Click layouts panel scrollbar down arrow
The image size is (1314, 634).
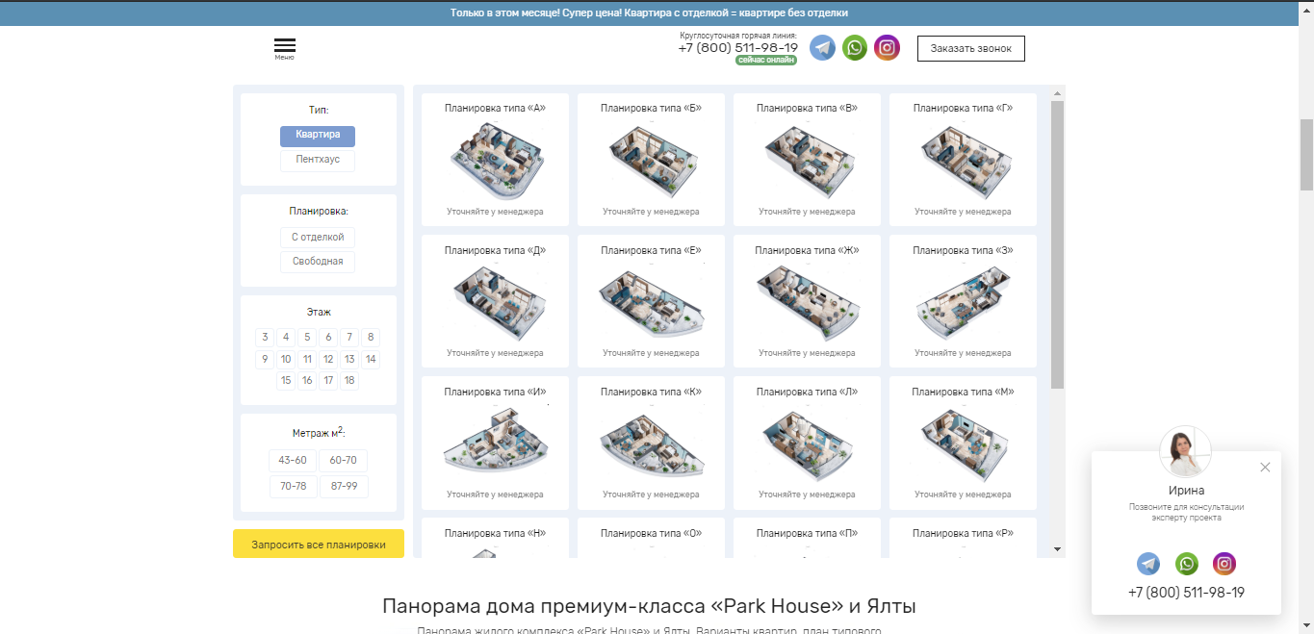point(1057,549)
